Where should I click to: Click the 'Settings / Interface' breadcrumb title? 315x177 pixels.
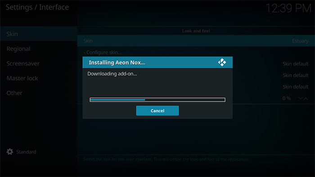(x=37, y=7)
